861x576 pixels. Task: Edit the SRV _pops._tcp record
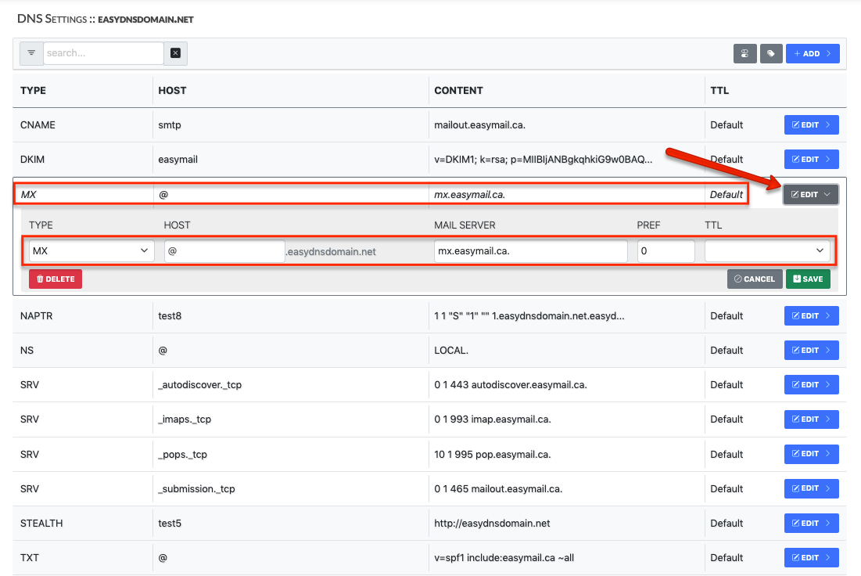[811, 454]
